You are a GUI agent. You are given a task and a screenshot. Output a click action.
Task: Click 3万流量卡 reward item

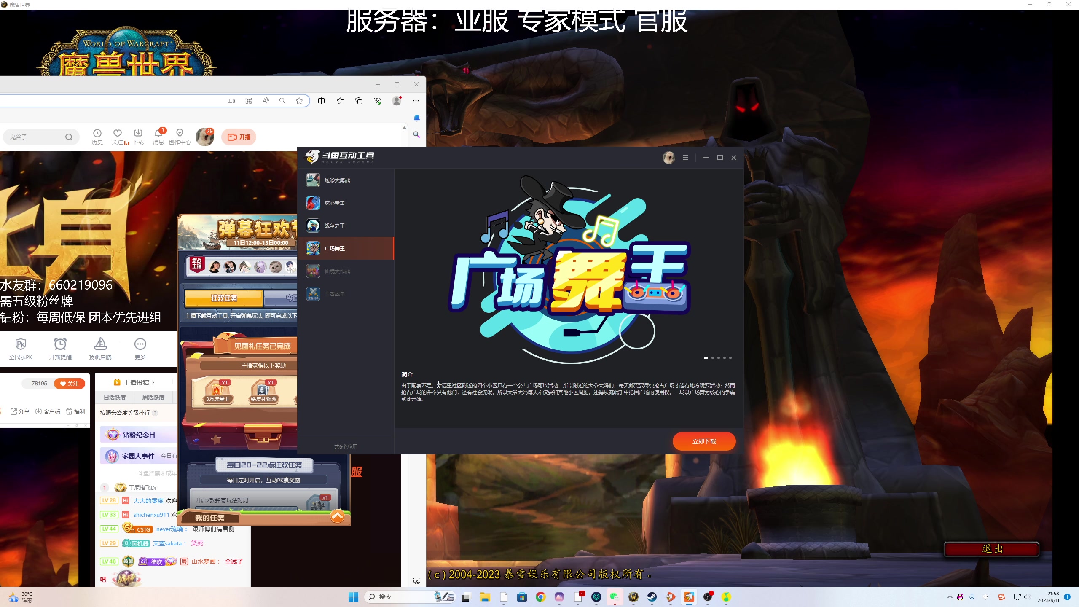point(217,392)
